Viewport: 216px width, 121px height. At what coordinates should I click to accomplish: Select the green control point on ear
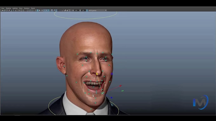64,66
